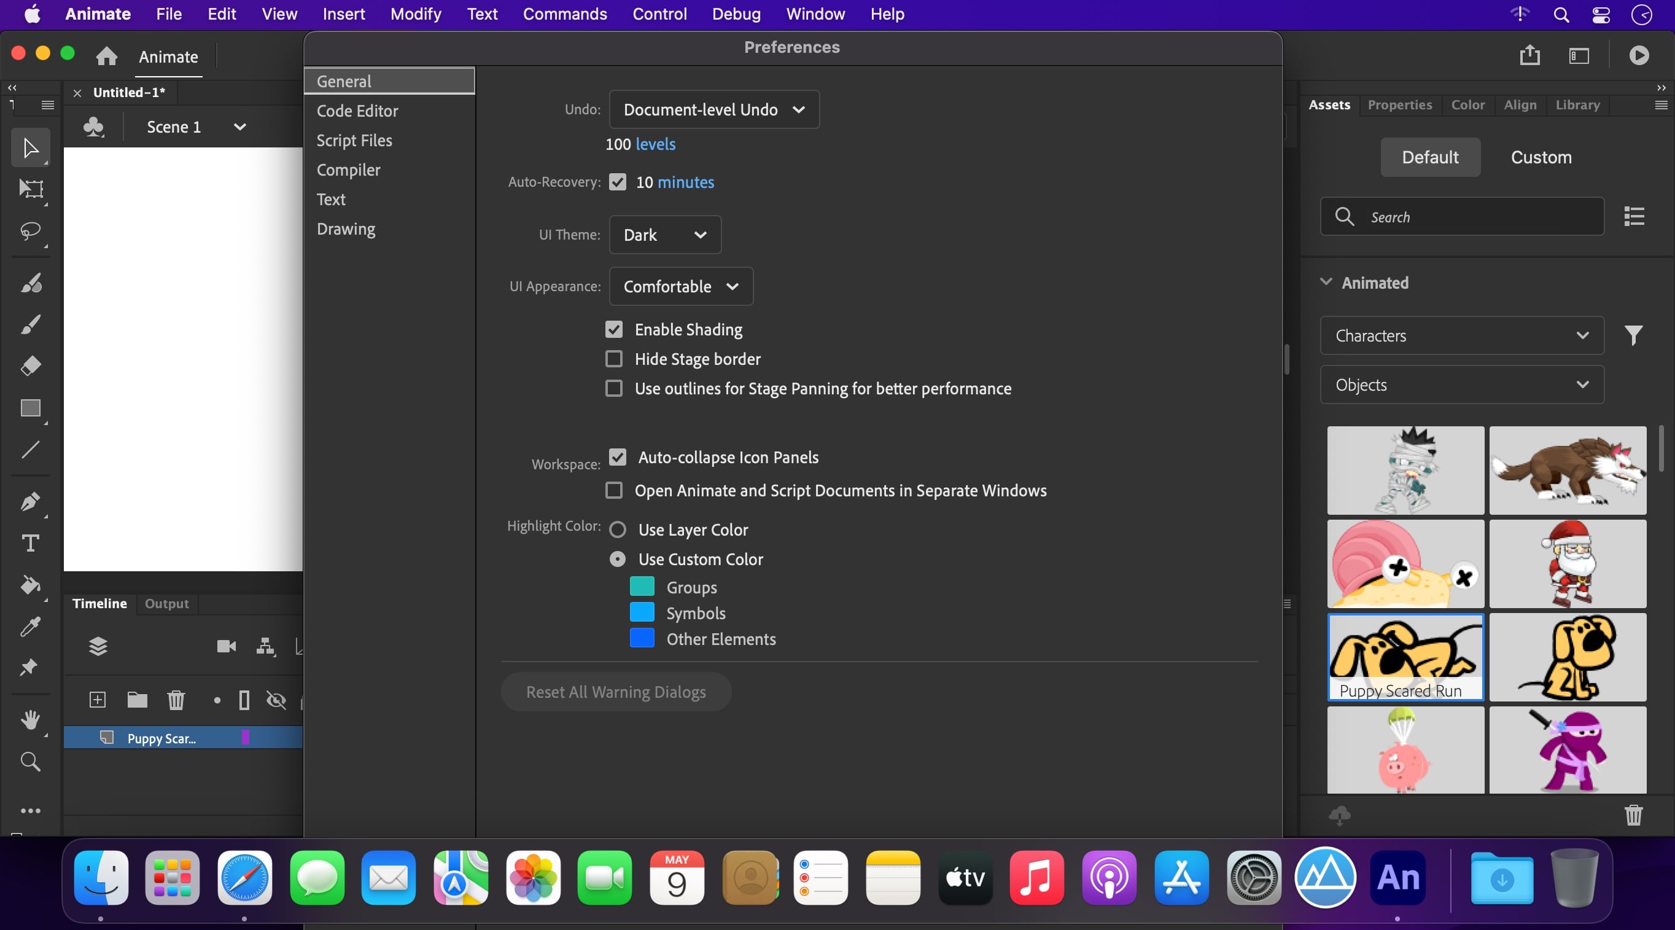Open the Undo type dropdown
This screenshot has height=930, width=1675.
pos(714,109)
